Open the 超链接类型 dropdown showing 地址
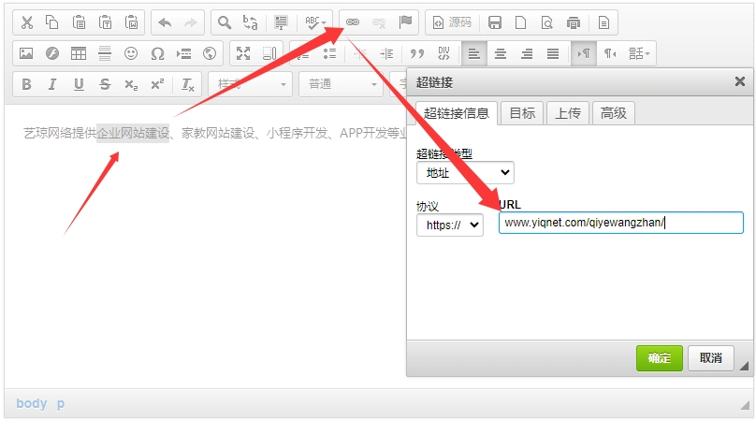 click(465, 172)
